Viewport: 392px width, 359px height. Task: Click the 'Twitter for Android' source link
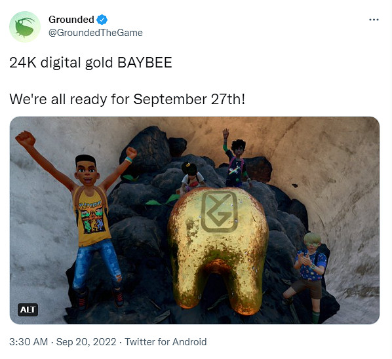(165, 342)
